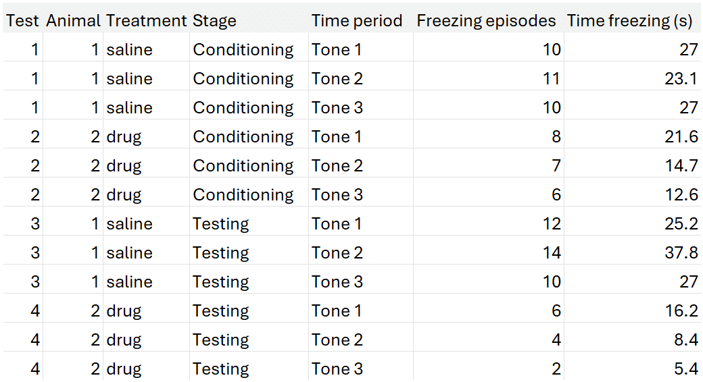Select the 12.6 time freezing cell
703x382 pixels.
[681, 195]
